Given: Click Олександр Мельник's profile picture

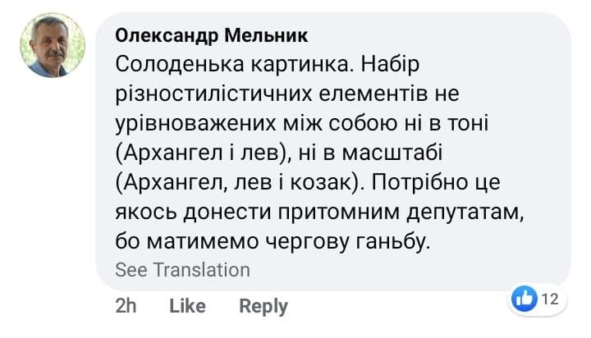Looking at the screenshot, I should coord(53,45).
